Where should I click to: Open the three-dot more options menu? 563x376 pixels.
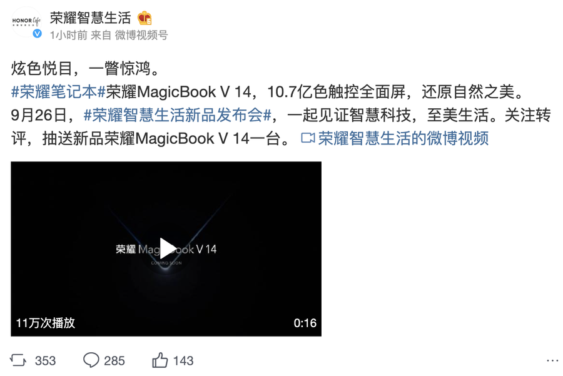(552, 360)
